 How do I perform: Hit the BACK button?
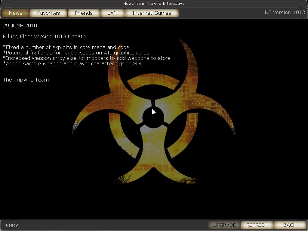tap(290, 225)
